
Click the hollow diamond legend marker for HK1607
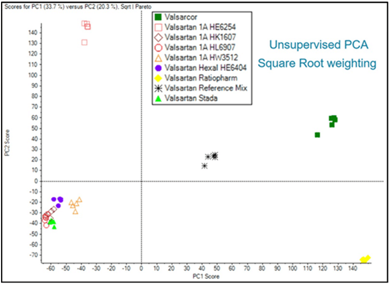point(158,37)
